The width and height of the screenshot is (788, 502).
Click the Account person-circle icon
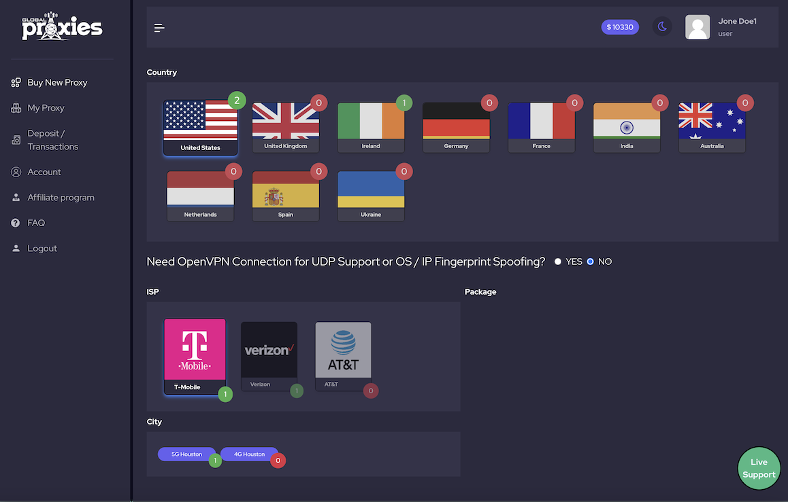[16, 172]
